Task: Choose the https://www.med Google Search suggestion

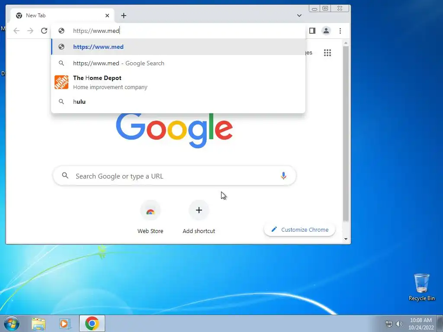Action: coord(178,63)
